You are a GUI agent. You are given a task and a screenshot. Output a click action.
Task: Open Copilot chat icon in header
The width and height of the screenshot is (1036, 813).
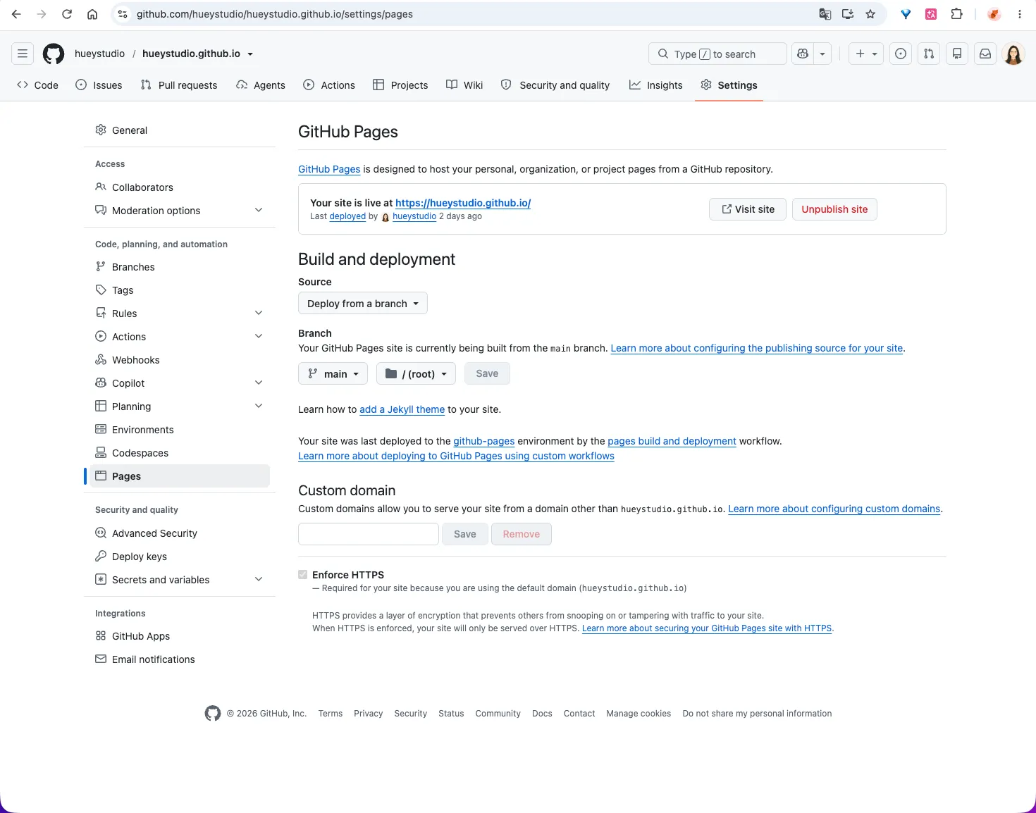[803, 54]
